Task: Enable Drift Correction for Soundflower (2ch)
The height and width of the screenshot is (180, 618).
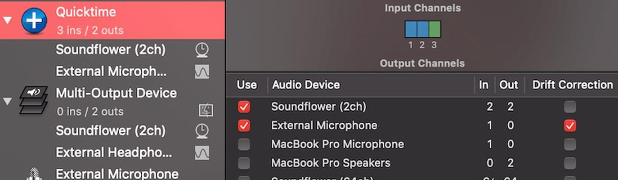Action: [570, 107]
